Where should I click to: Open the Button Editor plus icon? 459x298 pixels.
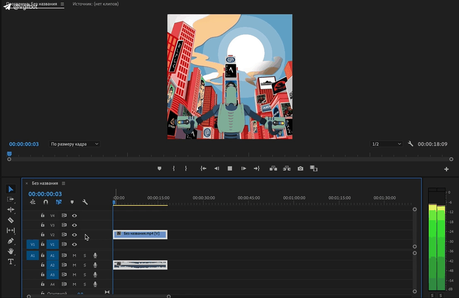447,169
